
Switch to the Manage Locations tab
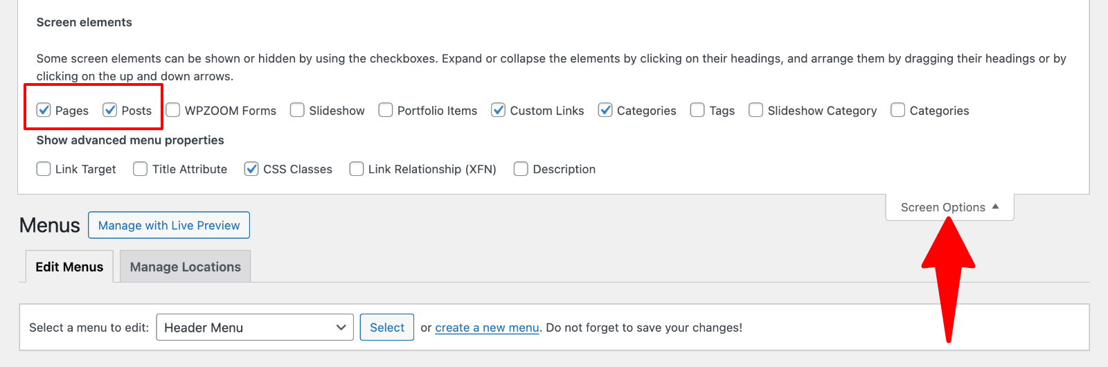point(185,267)
